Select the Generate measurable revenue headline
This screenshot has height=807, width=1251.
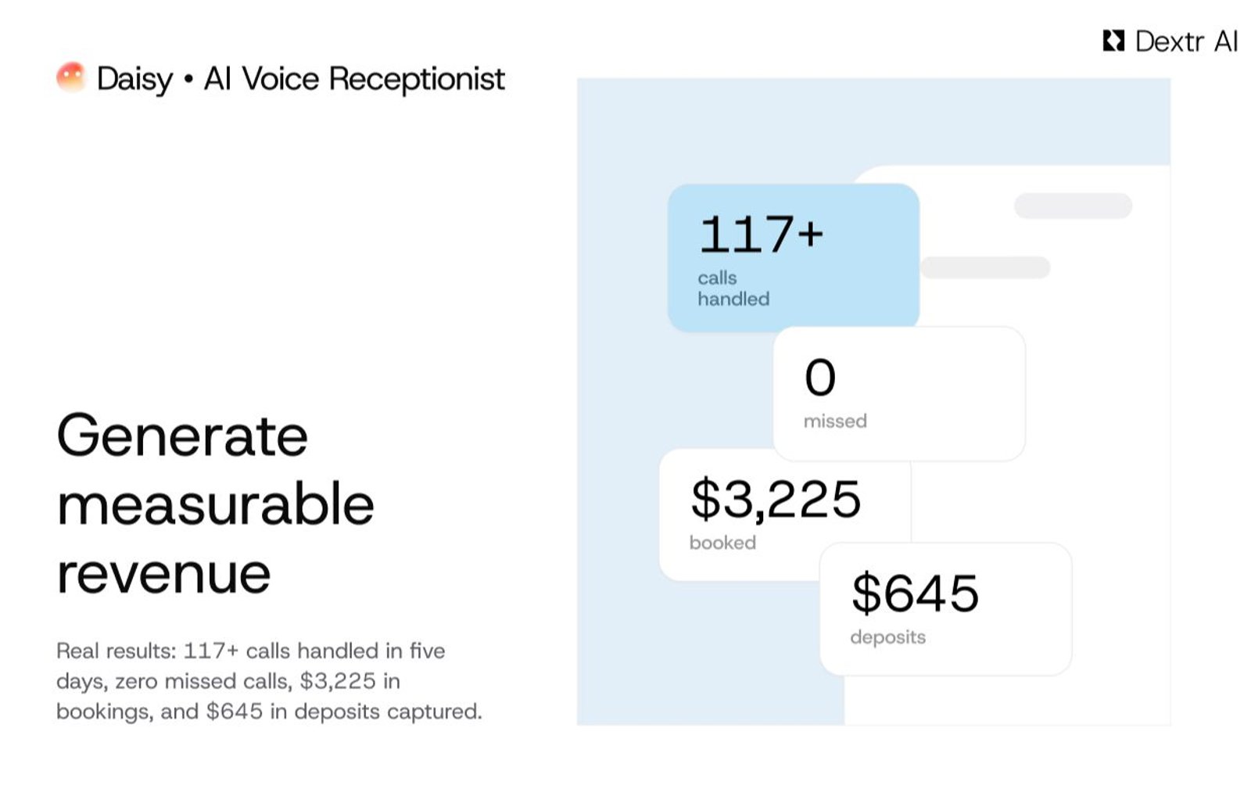215,504
